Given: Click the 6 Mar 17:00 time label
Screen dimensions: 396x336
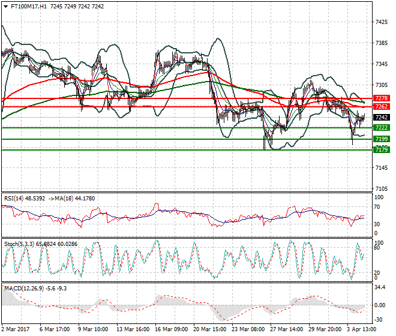Looking at the screenshot, I should click(x=55, y=329).
